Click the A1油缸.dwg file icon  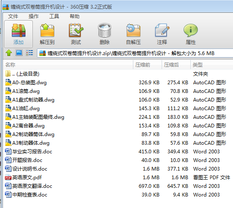pos(8,108)
